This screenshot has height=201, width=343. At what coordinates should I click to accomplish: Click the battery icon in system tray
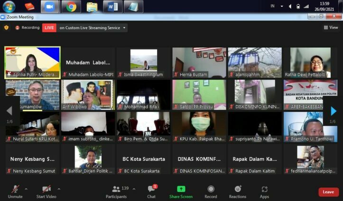click(298, 6)
